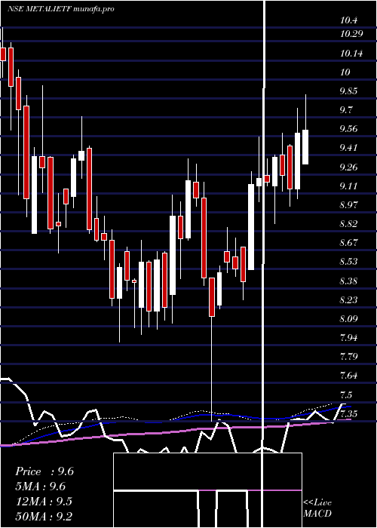
Task: Click the 7.94 price axis label
Action: pos(350,337)
